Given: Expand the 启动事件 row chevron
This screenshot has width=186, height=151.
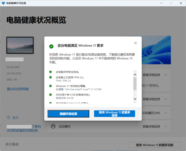Looking at the screenshot, I should pyautogui.click(x=166, y=127).
